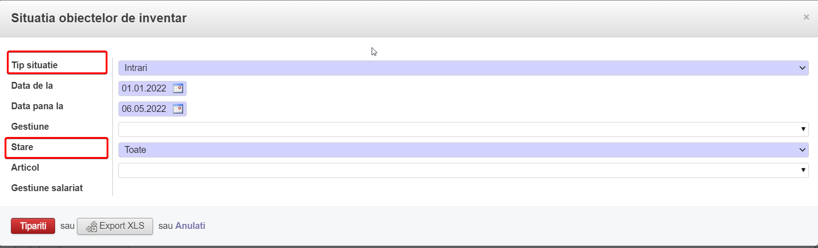Click the Tip situatie label
Screen dimensions: 818x248
(35, 65)
